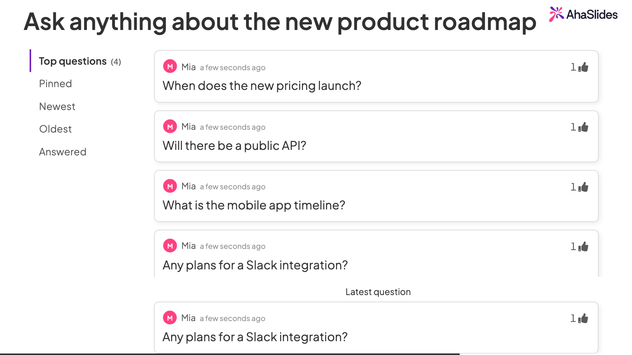
Task: Click Mia's avatar on the latest question
Action: [x=170, y=318]
